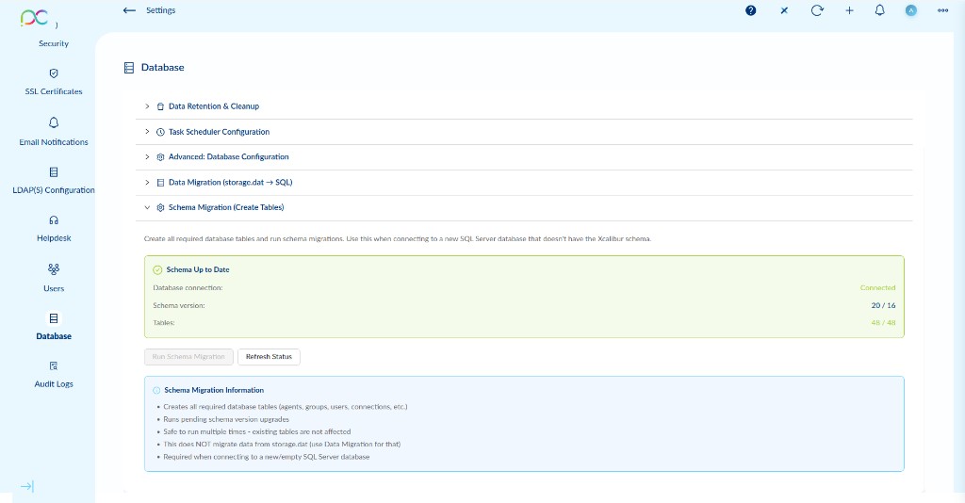This screenshot has height=503, width=965.
Task: Click the sidebar collapse arrow icon
Action: [x=27, y=486]
